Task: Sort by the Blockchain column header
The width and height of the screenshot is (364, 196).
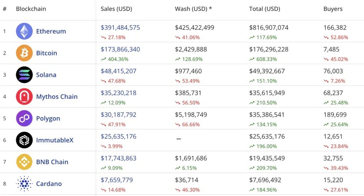Action: pos(31,9)
